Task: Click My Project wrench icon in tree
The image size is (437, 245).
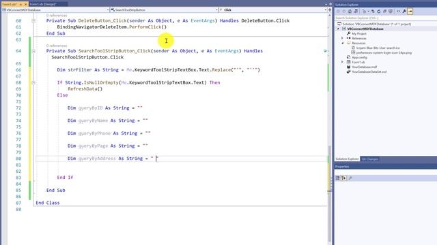Action: (x=348, y=33)
